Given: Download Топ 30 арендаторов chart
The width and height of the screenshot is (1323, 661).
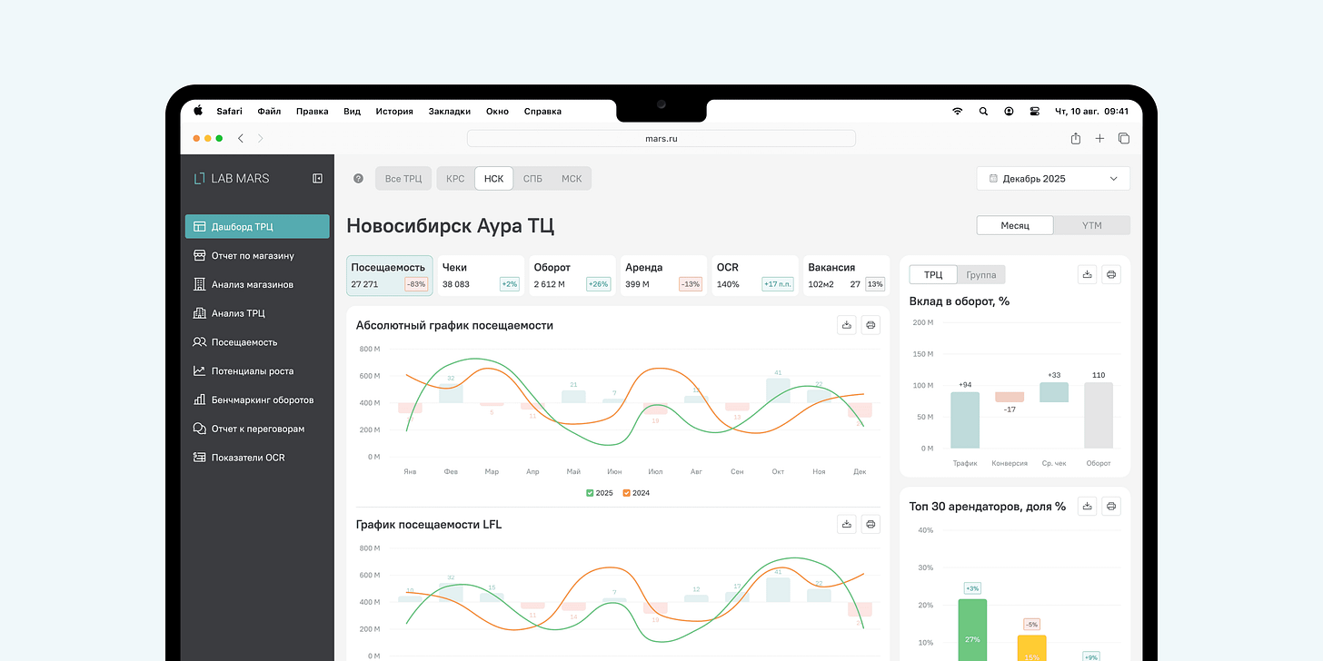Looking at the screenshot, I should (1087, 506).
